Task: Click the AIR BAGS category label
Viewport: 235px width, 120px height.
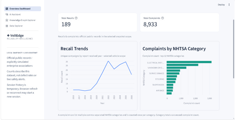Action: pyautogui.click(x=160, y=91)
